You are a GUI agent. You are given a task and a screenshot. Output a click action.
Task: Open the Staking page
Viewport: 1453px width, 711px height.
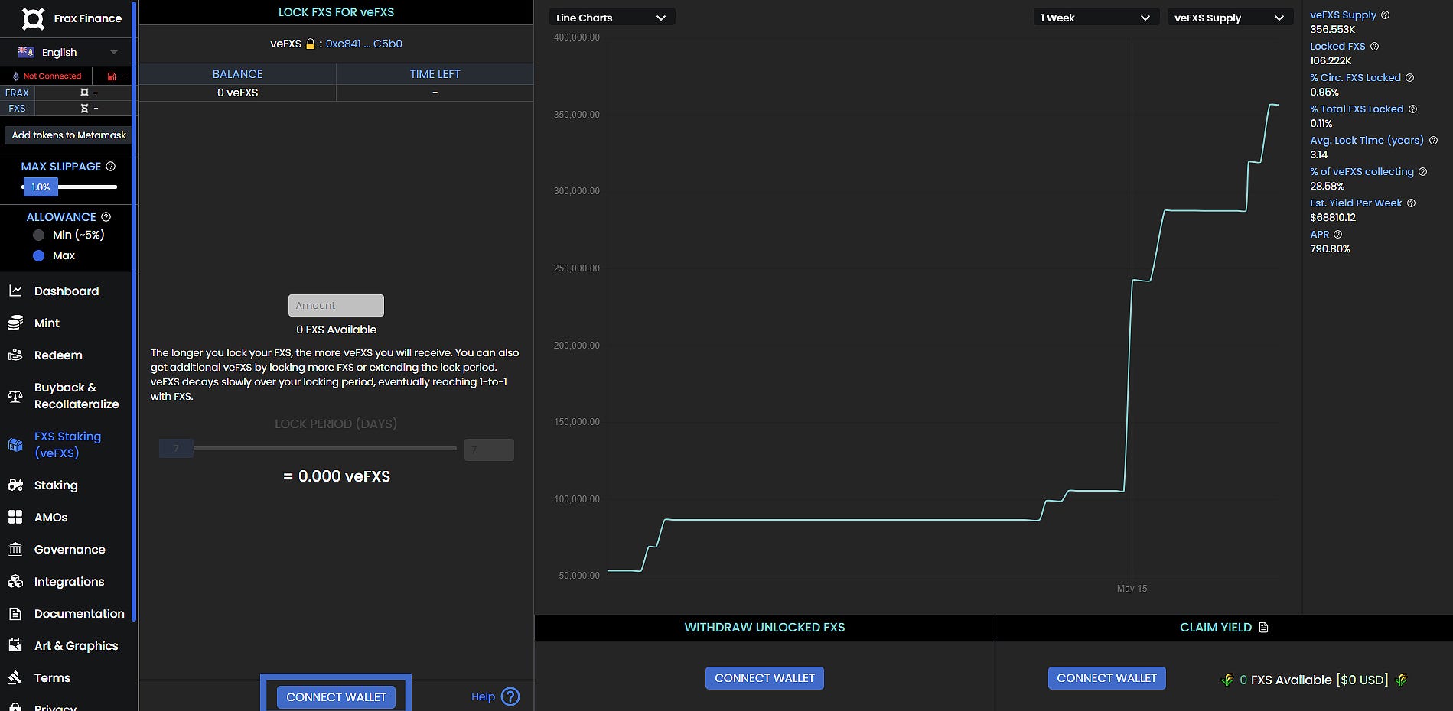(x=56, y=485)
